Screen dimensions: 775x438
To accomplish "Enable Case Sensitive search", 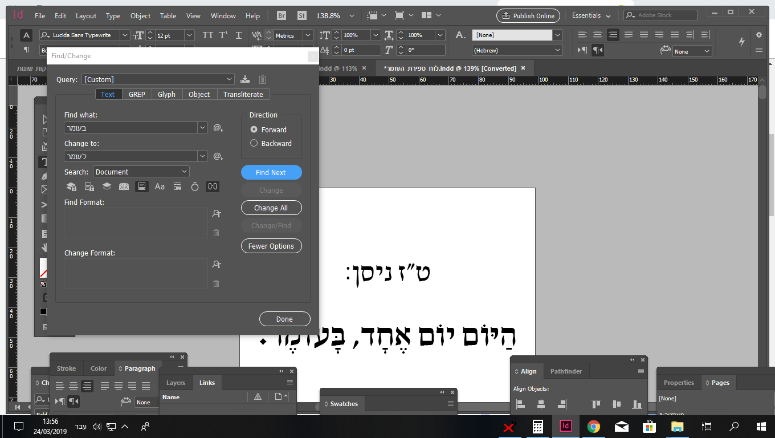I will pos(160,186).
